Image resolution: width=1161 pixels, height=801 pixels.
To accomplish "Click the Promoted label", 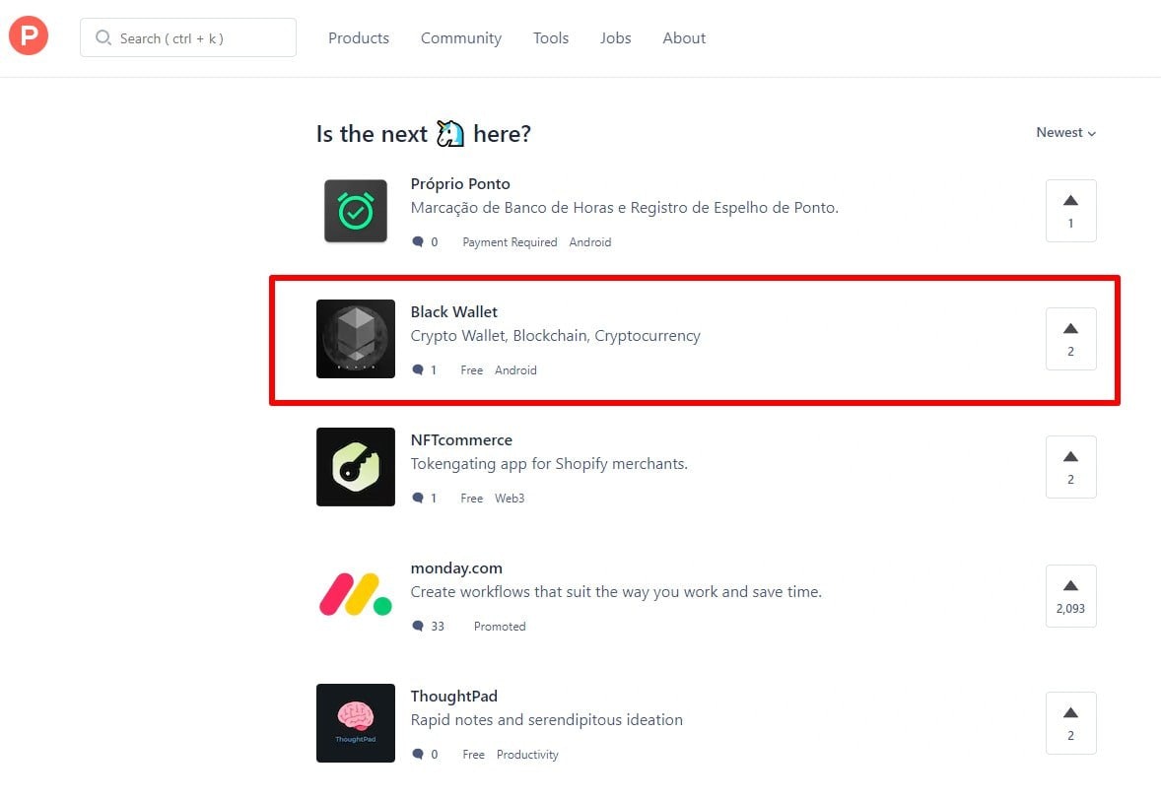I will [500, 627].
